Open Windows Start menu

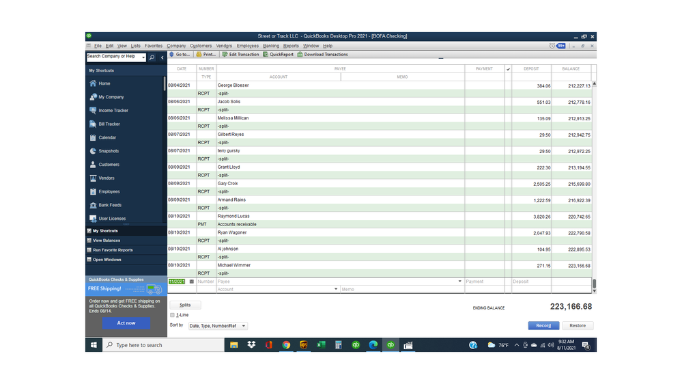(x=94, y=345)
